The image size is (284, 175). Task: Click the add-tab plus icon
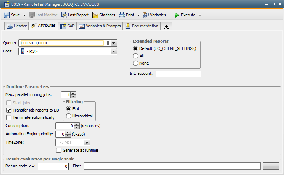tap(167, 26)
